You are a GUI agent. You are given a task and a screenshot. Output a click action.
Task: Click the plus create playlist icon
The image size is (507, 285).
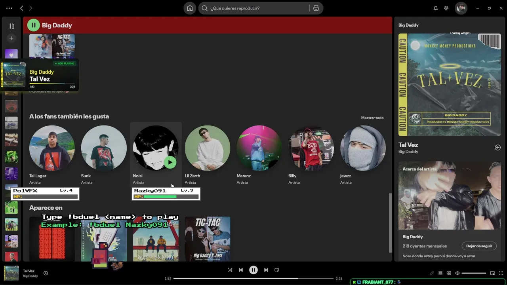tap(11, 38)
